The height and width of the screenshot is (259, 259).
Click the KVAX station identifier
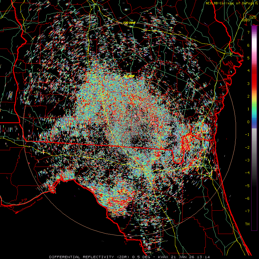[163, 257]
